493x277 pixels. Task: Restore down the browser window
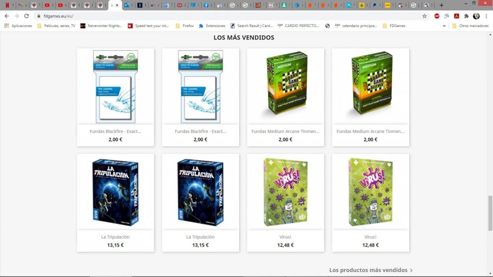(x=473, y=3)
